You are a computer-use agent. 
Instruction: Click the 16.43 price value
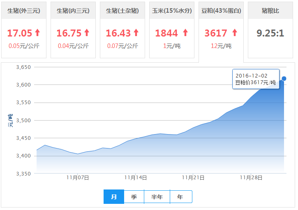[118, 33]
